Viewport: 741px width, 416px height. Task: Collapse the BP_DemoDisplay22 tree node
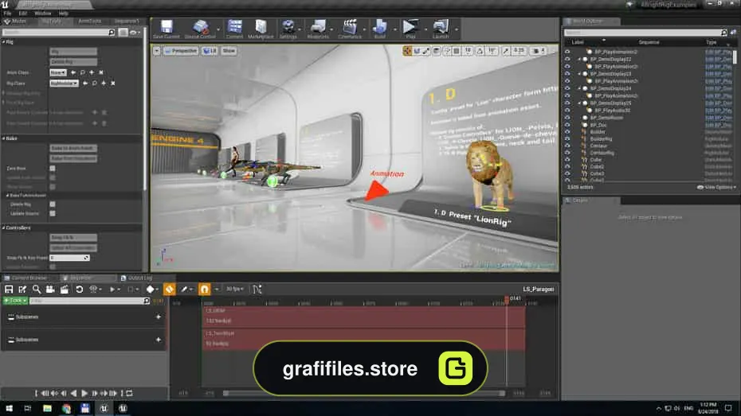[579, 60]
